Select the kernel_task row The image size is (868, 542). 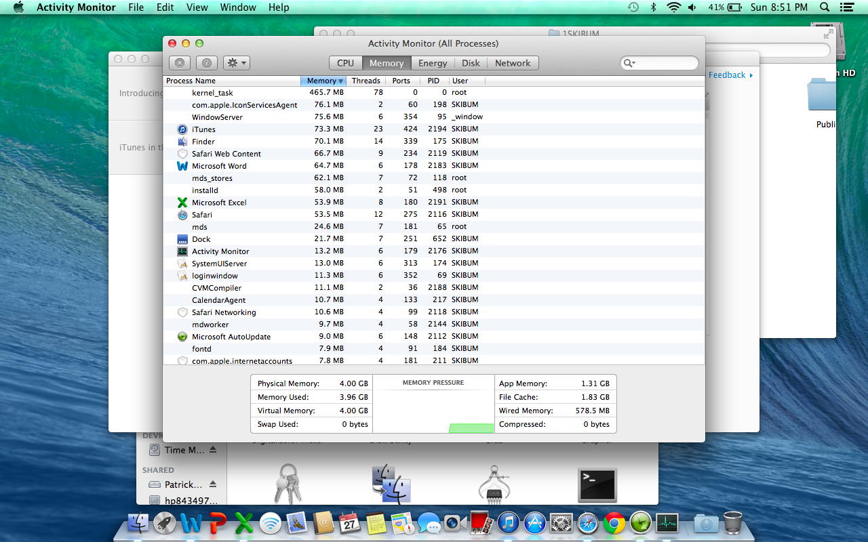(x=434, y=93)
